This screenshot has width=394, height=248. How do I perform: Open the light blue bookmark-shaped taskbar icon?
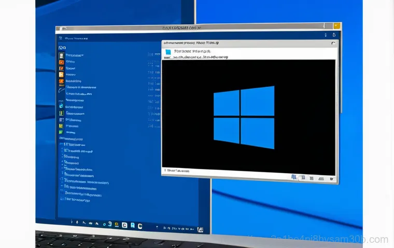132,225
